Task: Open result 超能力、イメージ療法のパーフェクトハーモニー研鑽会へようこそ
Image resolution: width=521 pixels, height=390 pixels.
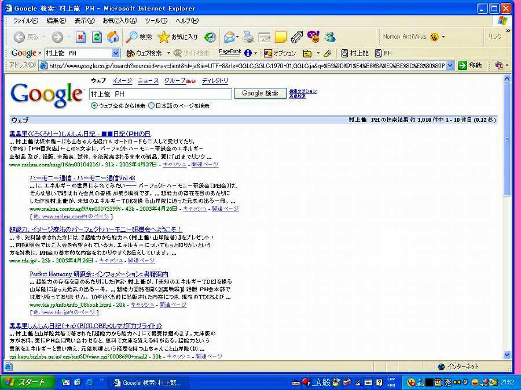Action: tap(96, 229)
